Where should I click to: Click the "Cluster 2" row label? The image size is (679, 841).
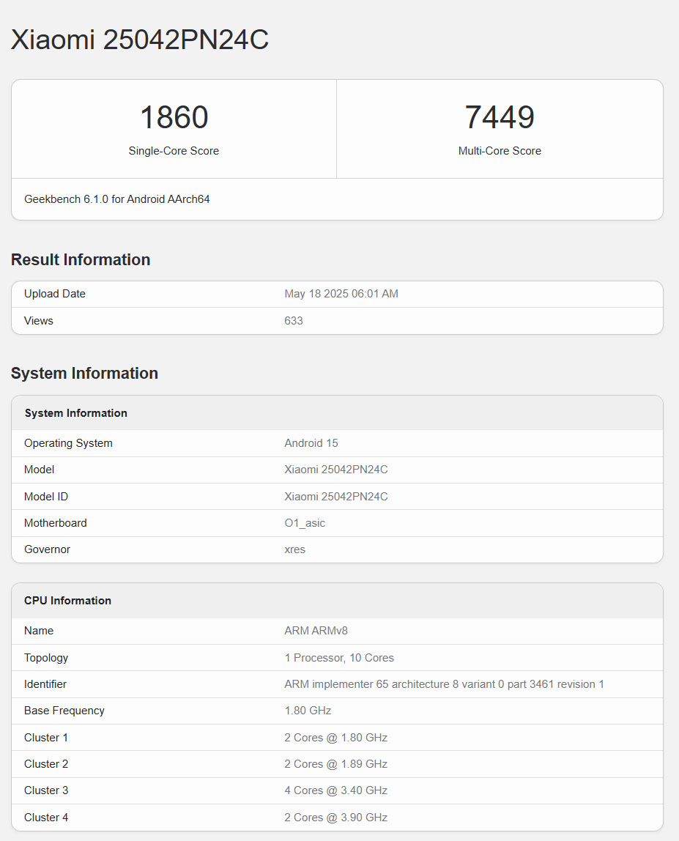tap(46, 764)
